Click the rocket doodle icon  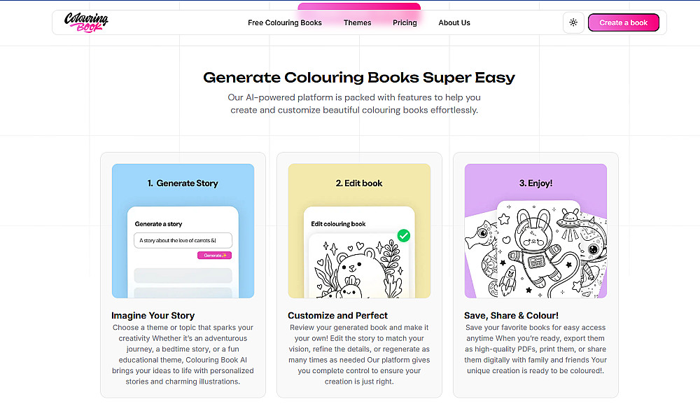pyautogui.click(x=510, y=281)
